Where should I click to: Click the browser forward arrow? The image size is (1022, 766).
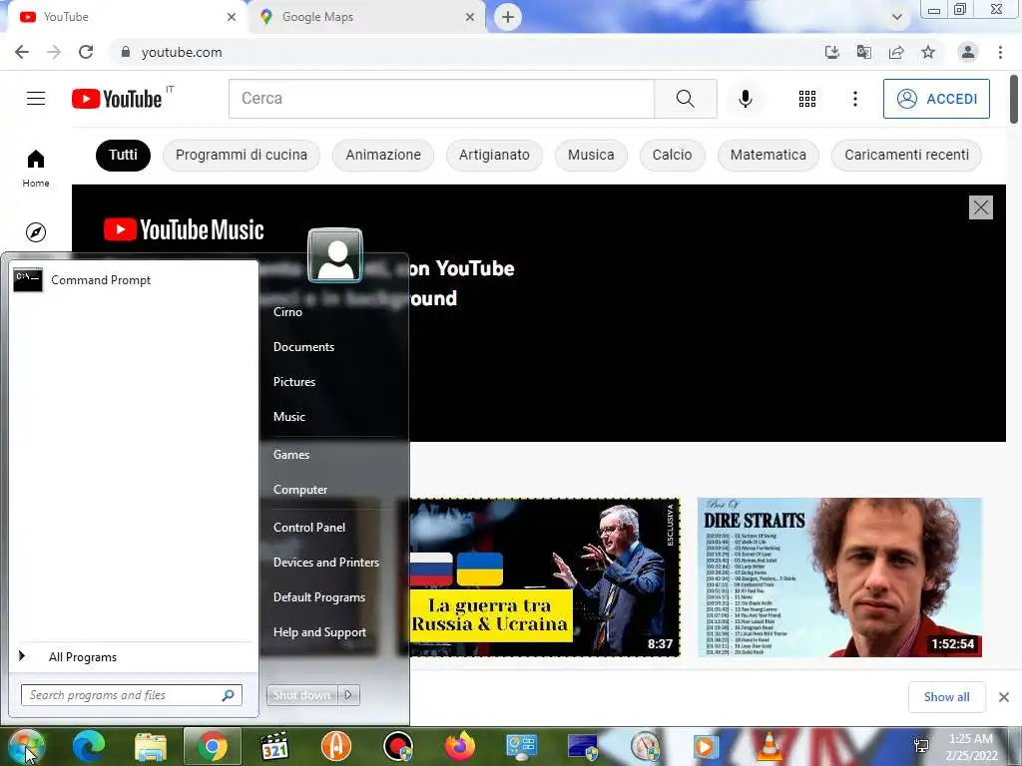pyautogui.click(x=54, y=52)
